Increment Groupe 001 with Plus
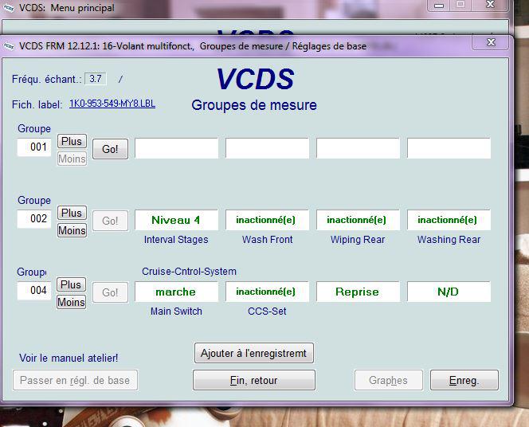The image size is (529, 427). (x=72, y=141)
